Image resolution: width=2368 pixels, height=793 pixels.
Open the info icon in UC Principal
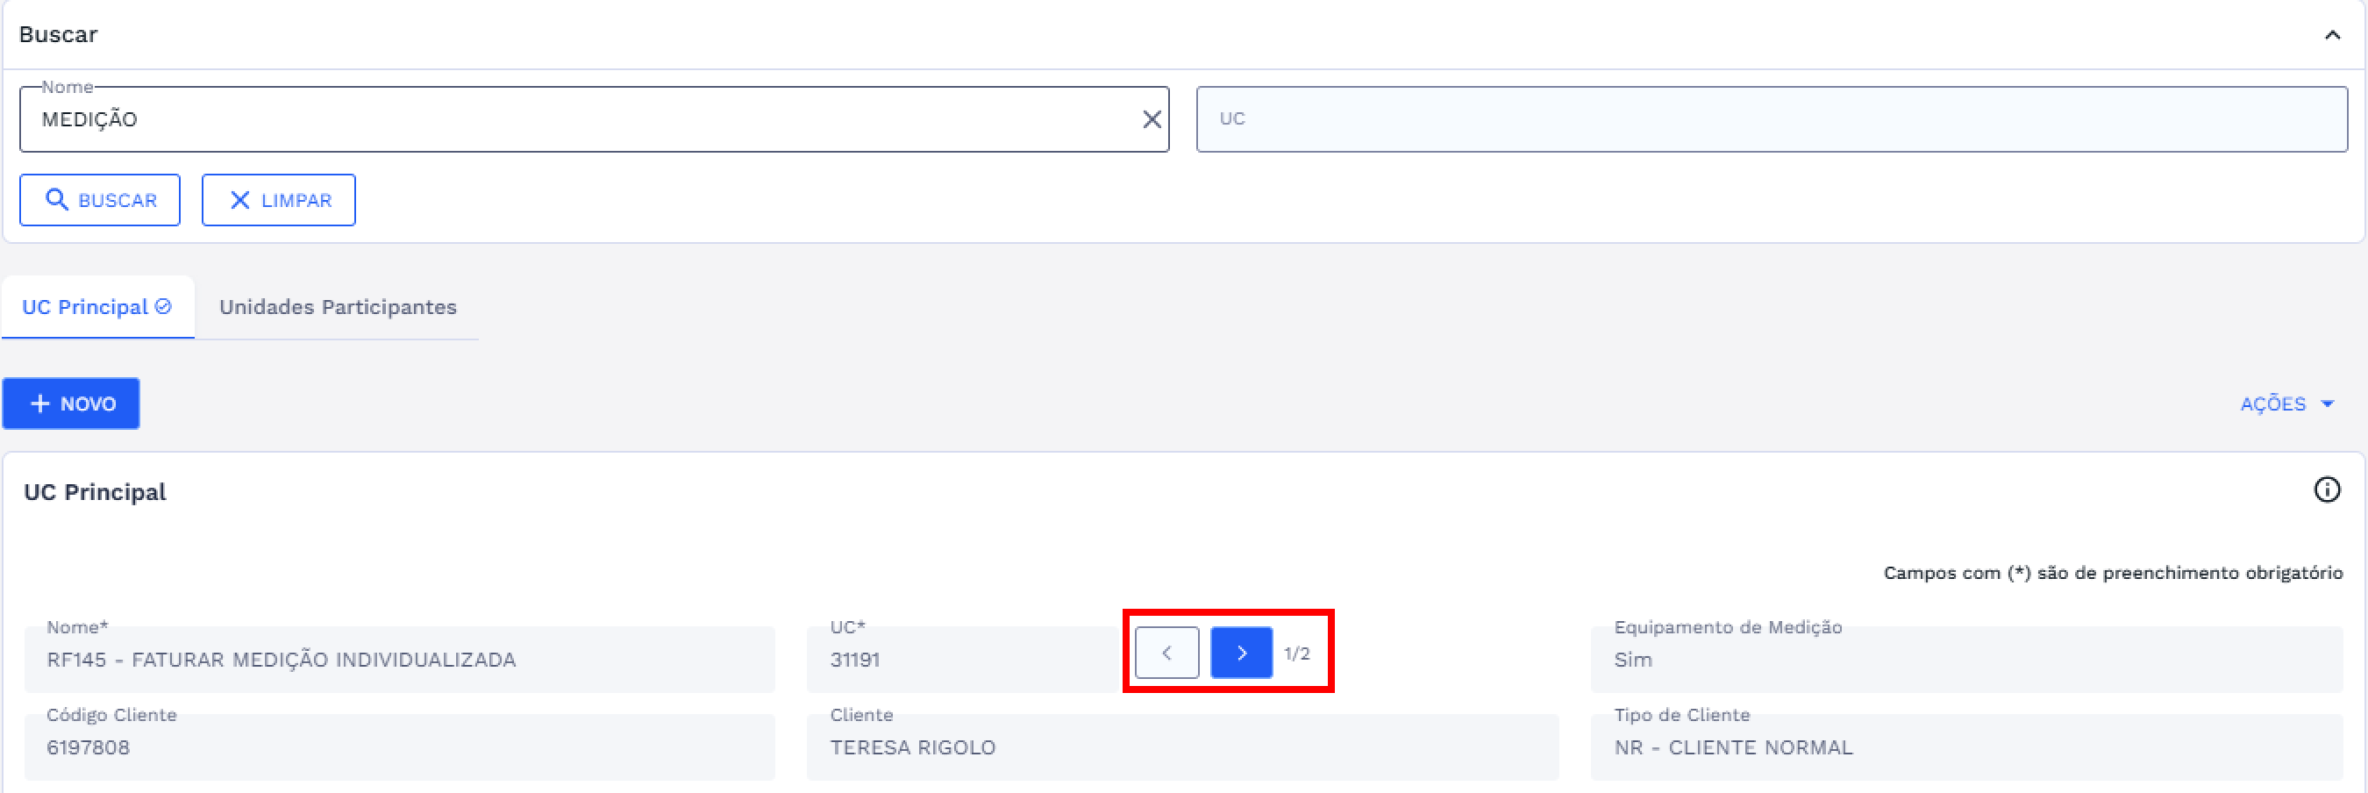tap(2326, 489)
